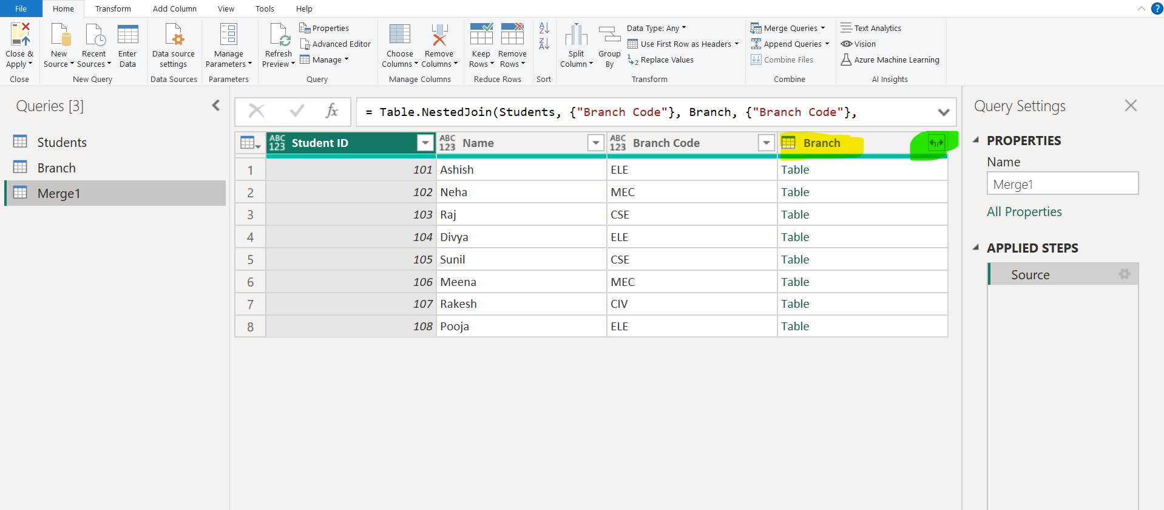Collapse the APPLIED STEPS section

coord(976,248)
